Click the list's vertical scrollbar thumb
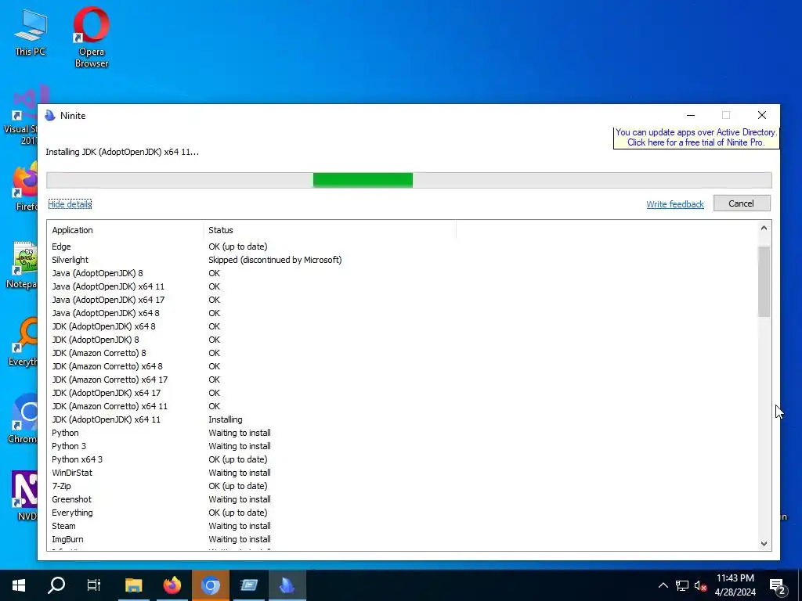802x601 pixels. coord(764,282)
